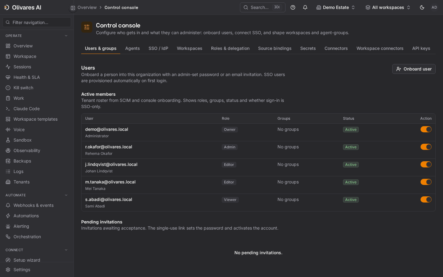The width and height of the screenshot is (443, 277).
Task: Click the Orchestration icon
Action: click(x=8, y=237)
